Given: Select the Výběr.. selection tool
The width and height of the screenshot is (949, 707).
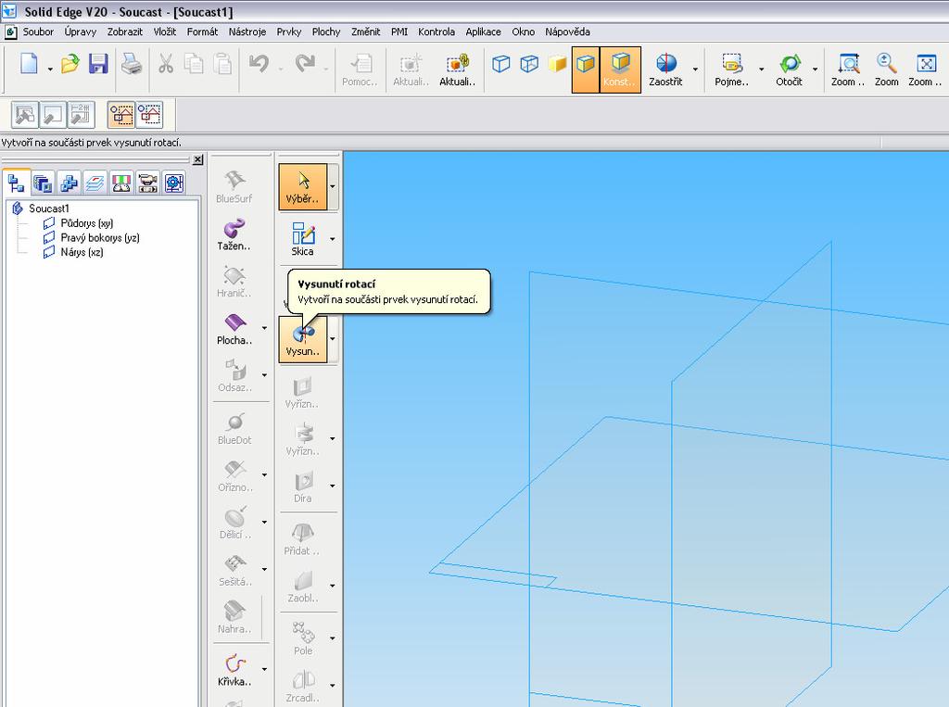Looking at the screenshot, I should [x=303, y=187].
